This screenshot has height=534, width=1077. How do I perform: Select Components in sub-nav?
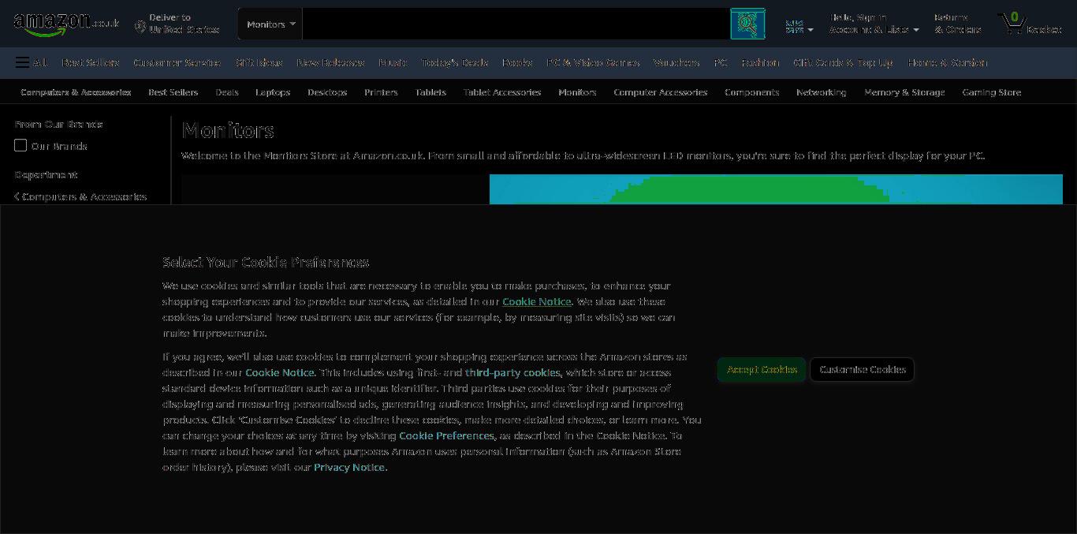coord(752,92)
